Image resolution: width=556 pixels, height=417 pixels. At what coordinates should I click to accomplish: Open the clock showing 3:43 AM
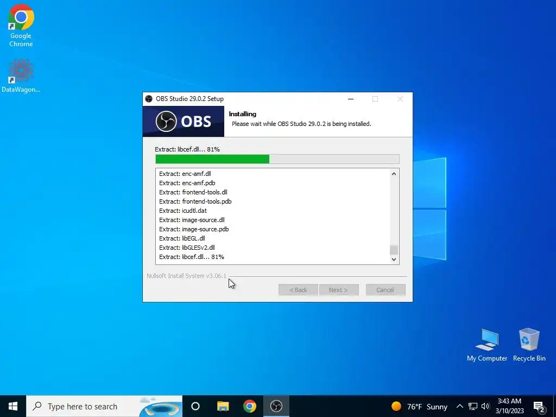509,406
